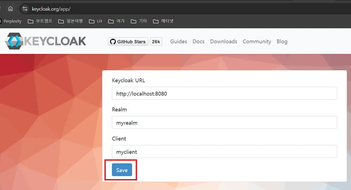Image resolution: width=351 pixels, height=190 pixels.
Task: Click the Save button
Action: [x=122, y=170]
